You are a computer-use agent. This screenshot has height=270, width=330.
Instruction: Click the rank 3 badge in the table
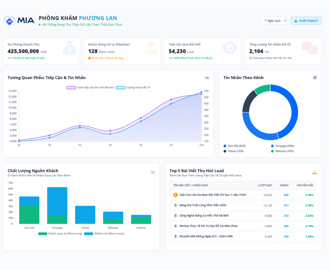point(176,215)
